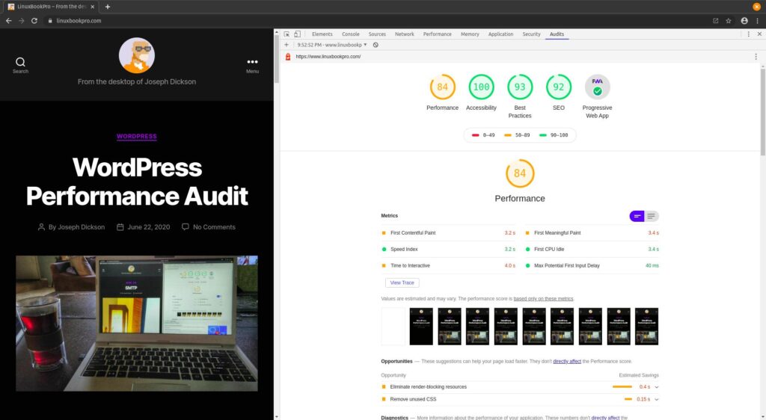This screenshot has height=420, width=766.
Task: Open Chrome's three-dot menu
Action: 758,21
